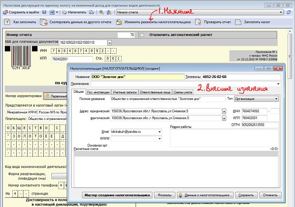Click Данные о налогоплательщике button

pyautogui.click(x=205, y=195)
